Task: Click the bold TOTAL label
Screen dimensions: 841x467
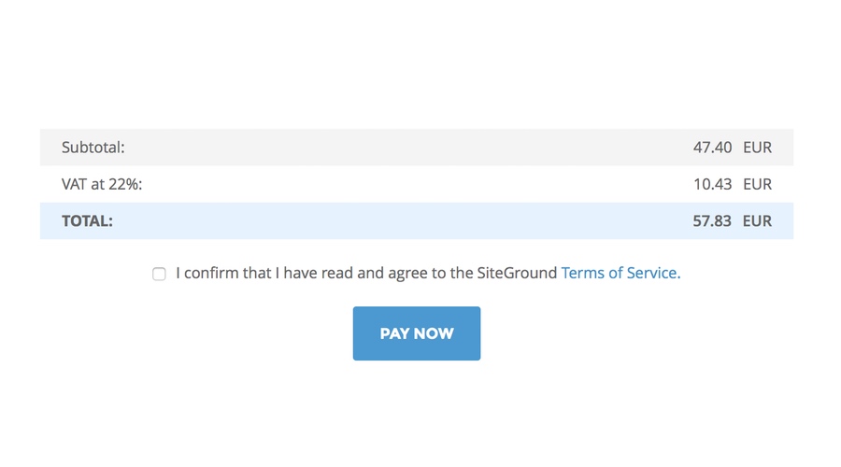Action: (88, 221)
